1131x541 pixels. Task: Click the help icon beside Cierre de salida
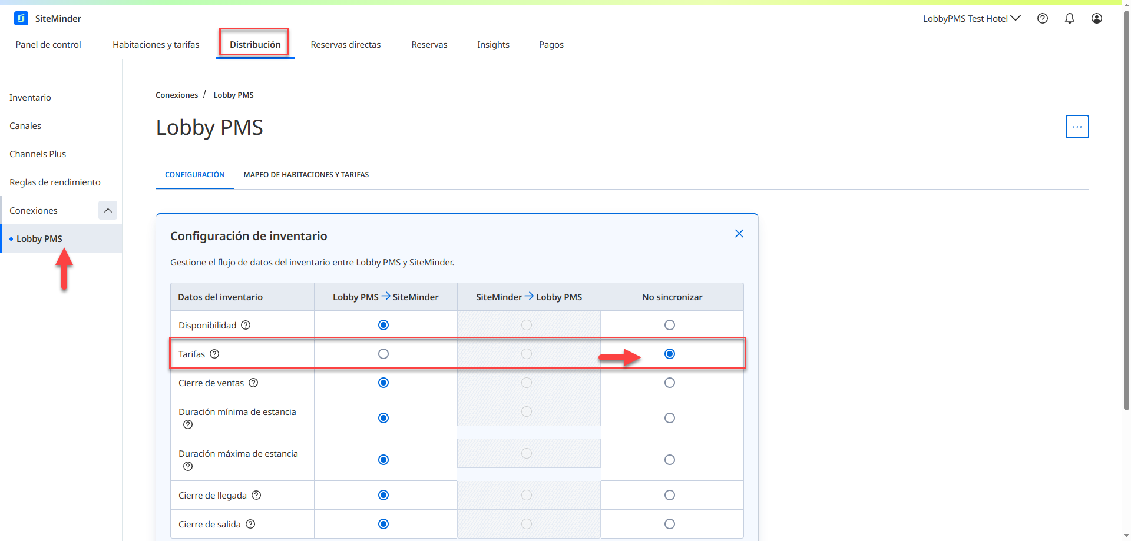250,524
